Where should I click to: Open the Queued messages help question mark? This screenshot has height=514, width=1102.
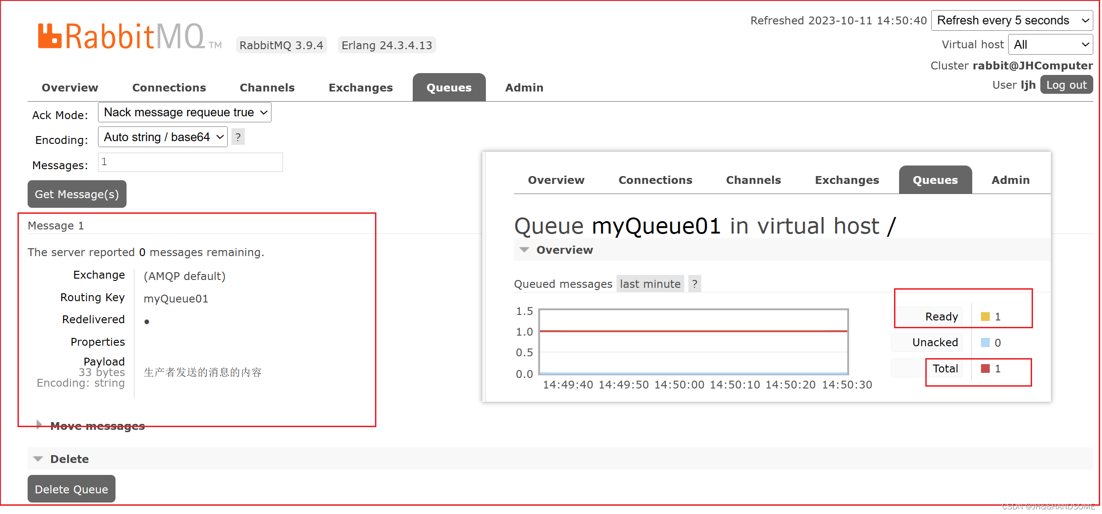pos(695,284)
